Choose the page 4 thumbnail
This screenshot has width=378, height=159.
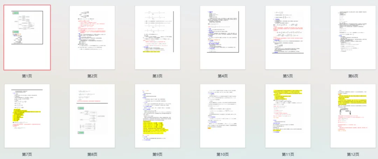click(223, 37)
